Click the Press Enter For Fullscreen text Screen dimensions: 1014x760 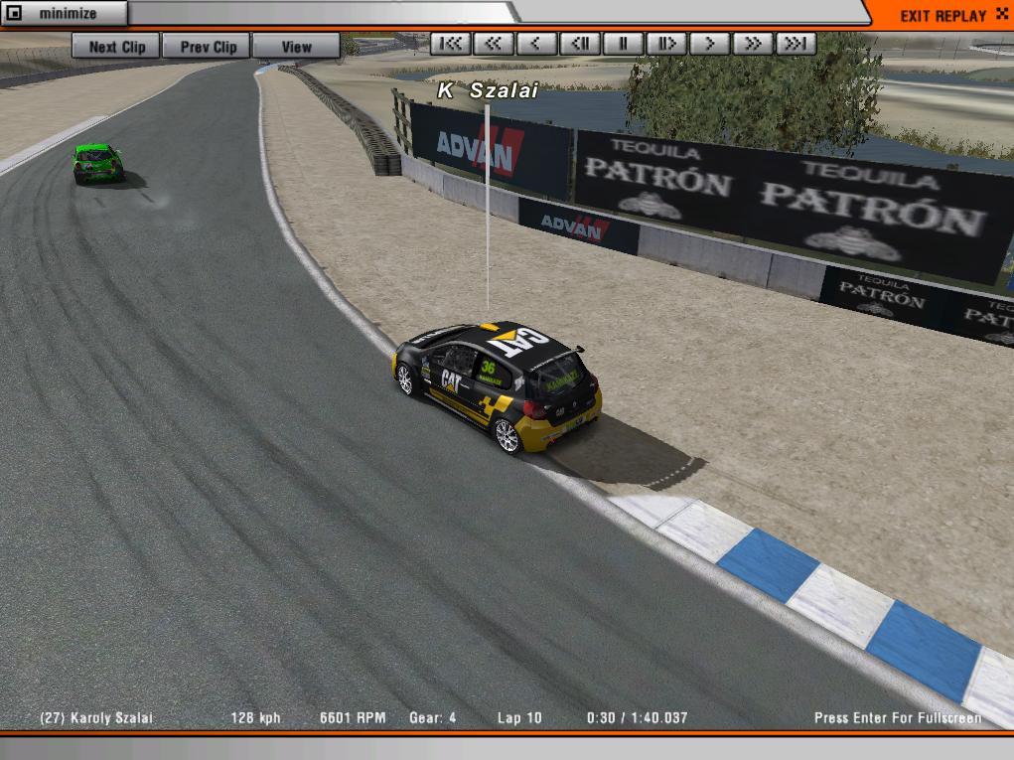(897, 717)
